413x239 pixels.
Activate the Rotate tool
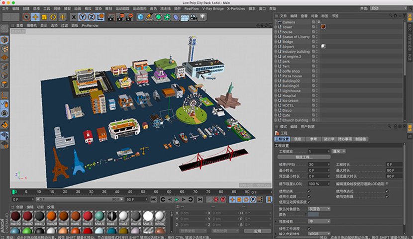(x=53, y=17)
